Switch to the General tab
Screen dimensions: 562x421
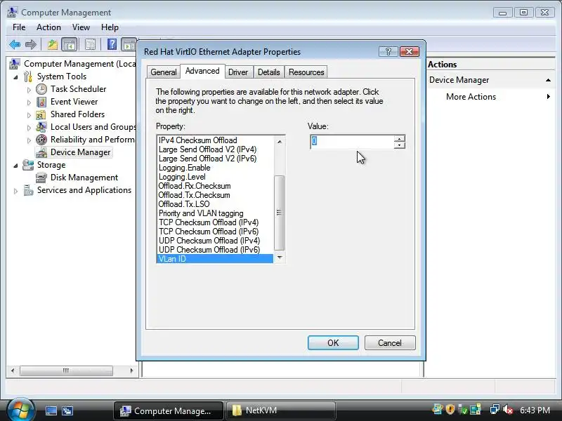click(164, 72)
